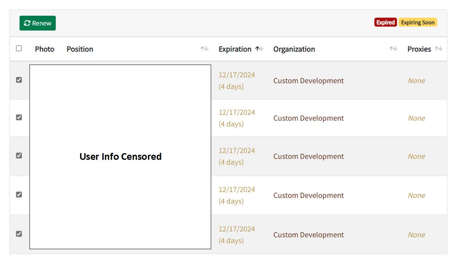Image resolution: width=457 pixels, height=261 pixels.
Task: Uncheck the third row checkbox
Action: [19, 156]
